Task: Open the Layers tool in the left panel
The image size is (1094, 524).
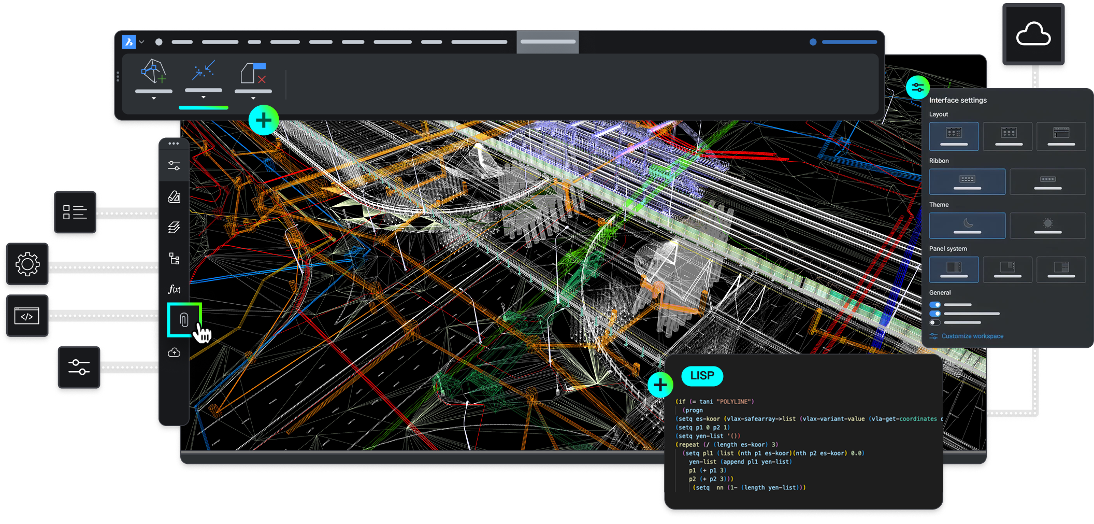Action: click(x=174, y=227)
